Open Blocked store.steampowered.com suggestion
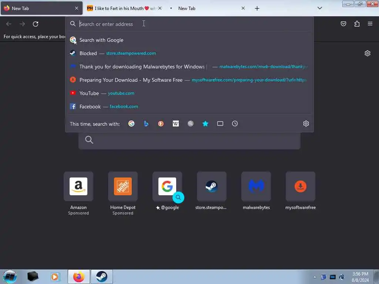Image resolution: width=379 pixels, height=284 pixels. pos(189,53)
